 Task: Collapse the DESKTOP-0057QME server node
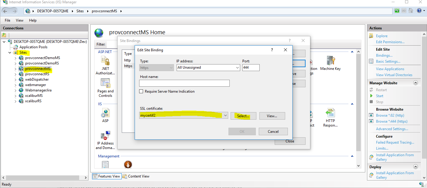(x=4, y=42)
